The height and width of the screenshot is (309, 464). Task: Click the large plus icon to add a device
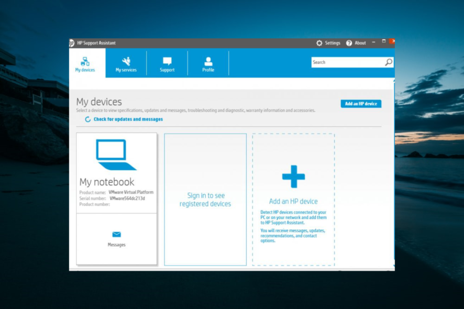point(293,176)
